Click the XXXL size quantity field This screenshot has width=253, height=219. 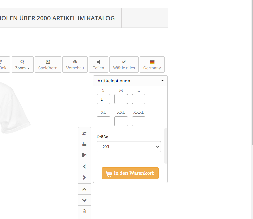139,121
